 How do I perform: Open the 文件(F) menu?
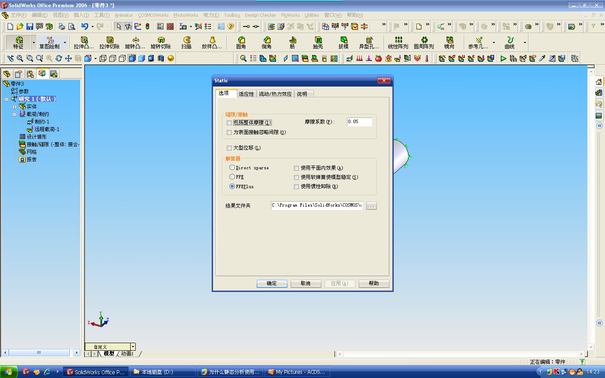click(x=18, y=15)
